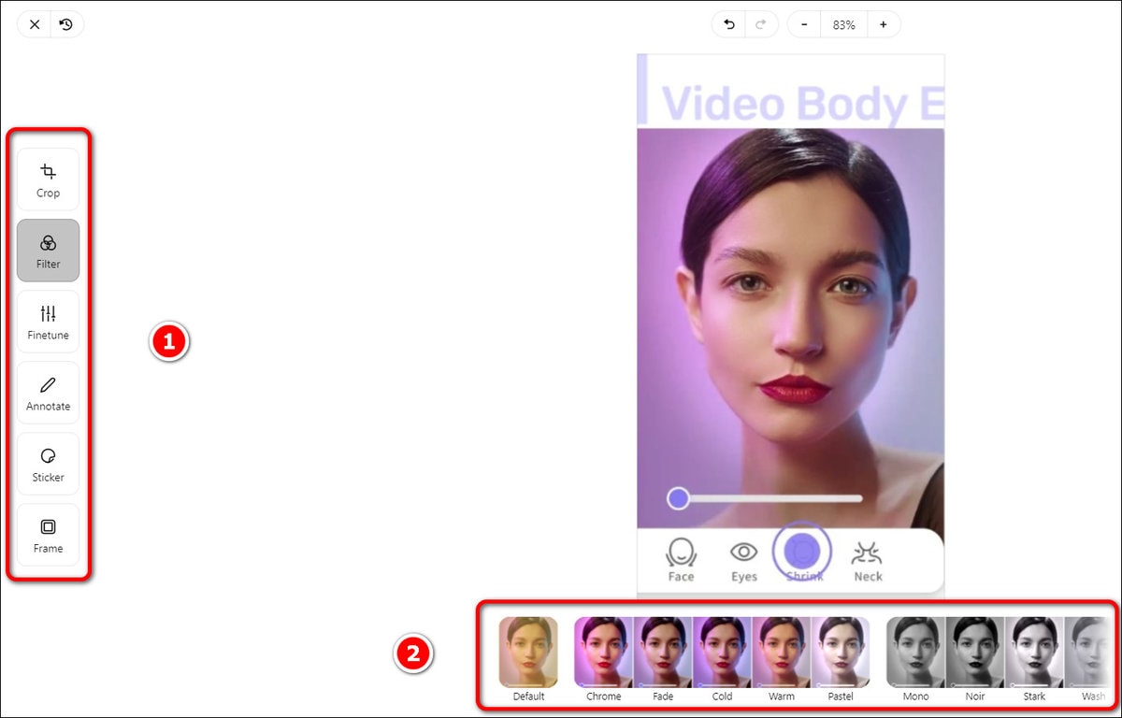
Task: Click the Shrink circle in the image
Action: pyautogui.click(x=803, y=552)
